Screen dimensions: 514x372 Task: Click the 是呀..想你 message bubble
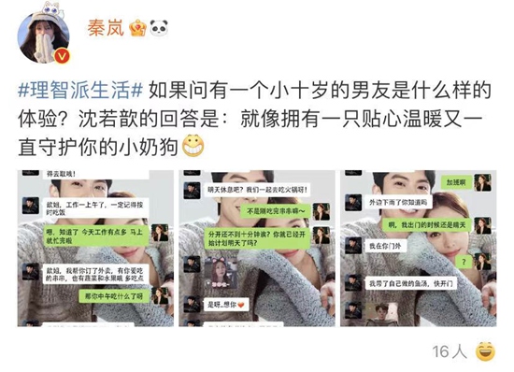click(x=226, y=305)
